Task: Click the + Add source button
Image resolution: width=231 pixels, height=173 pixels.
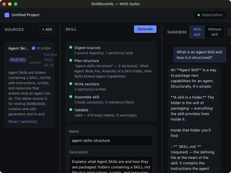Action: (47, 29)
